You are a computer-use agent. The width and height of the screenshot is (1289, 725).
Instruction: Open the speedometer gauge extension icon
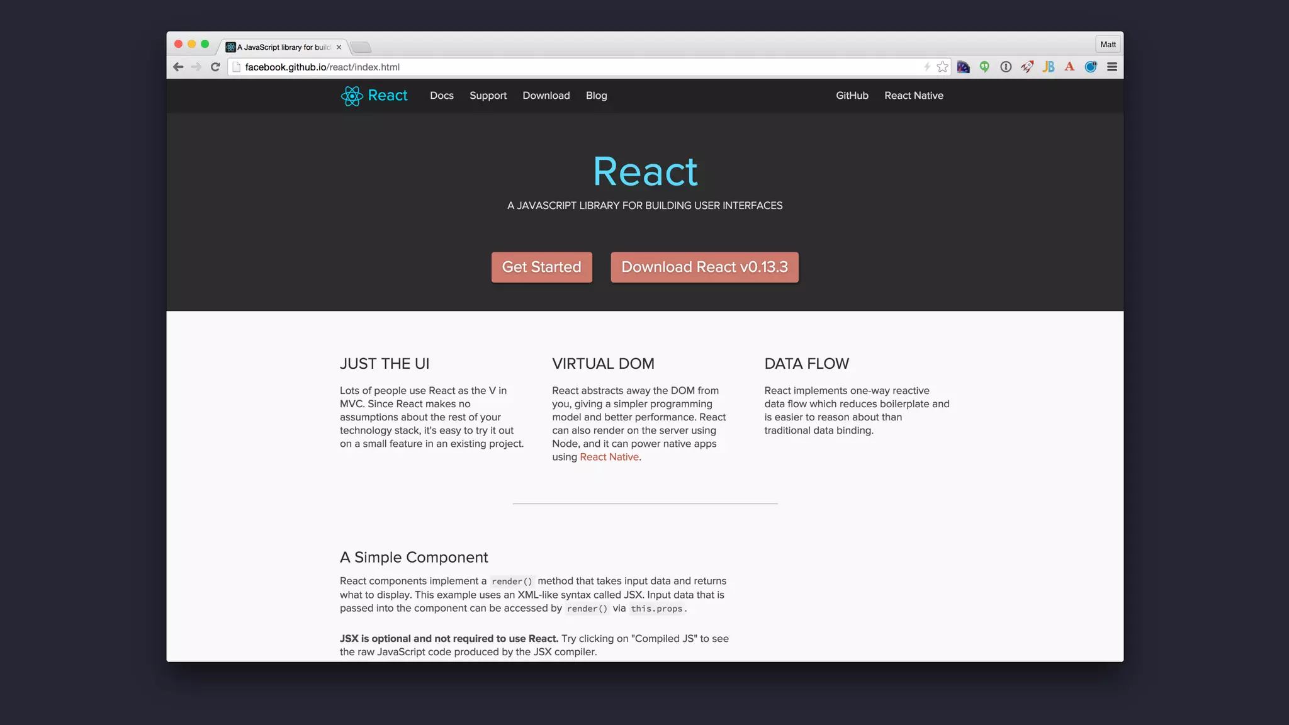coord(964,67)
